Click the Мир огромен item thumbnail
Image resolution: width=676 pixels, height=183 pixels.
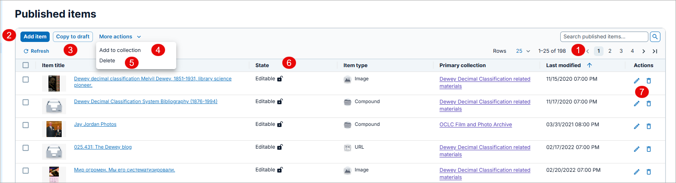click(54, 174)
